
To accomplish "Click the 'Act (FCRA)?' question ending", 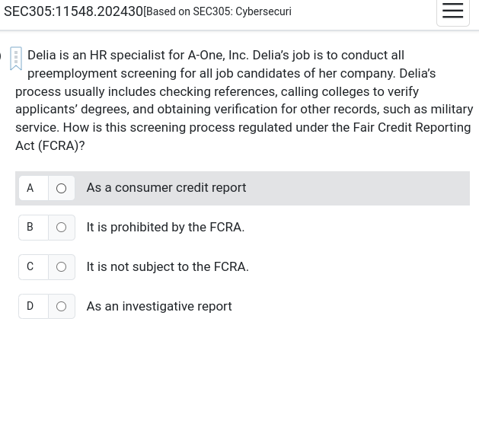I will pyautogui.click(x=50, y=145).
